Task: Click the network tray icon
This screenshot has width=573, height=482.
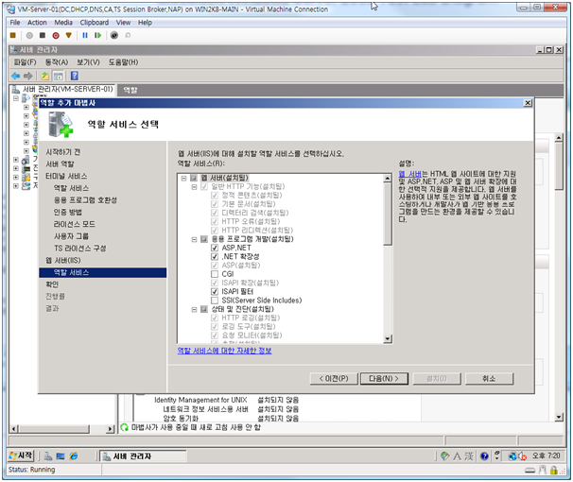Action: click(x=512, y=456)
